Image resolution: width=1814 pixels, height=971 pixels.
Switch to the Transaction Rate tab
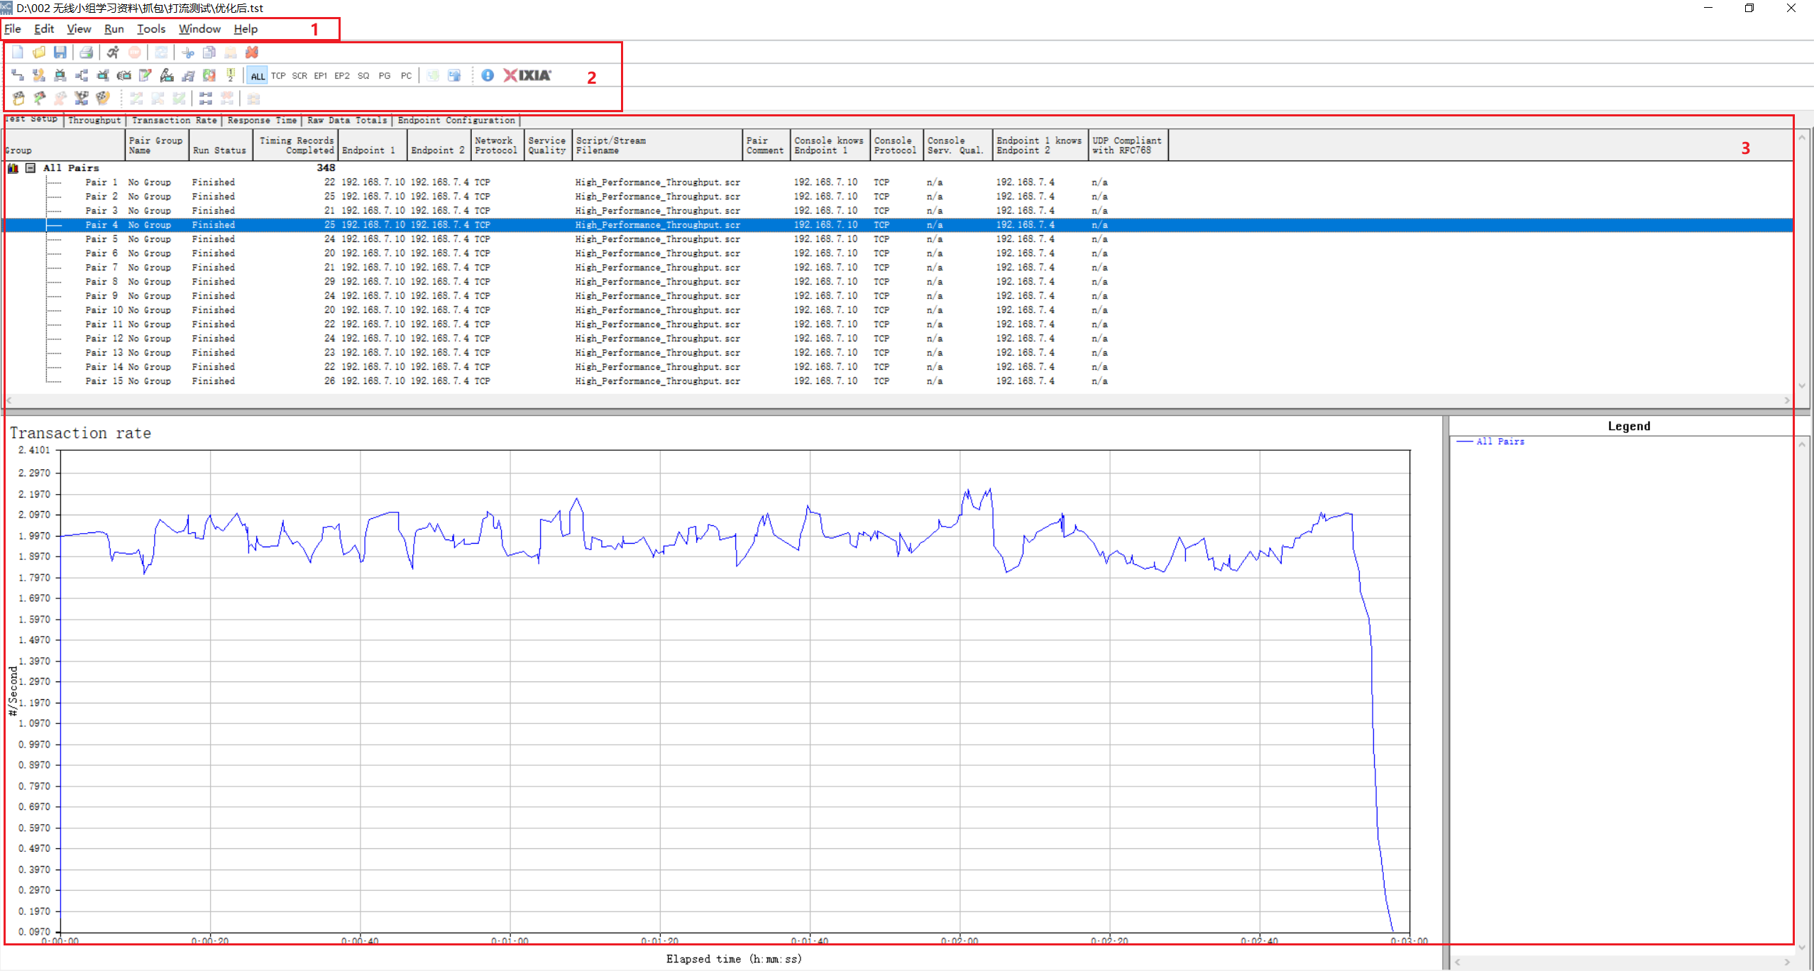point(174,121)
